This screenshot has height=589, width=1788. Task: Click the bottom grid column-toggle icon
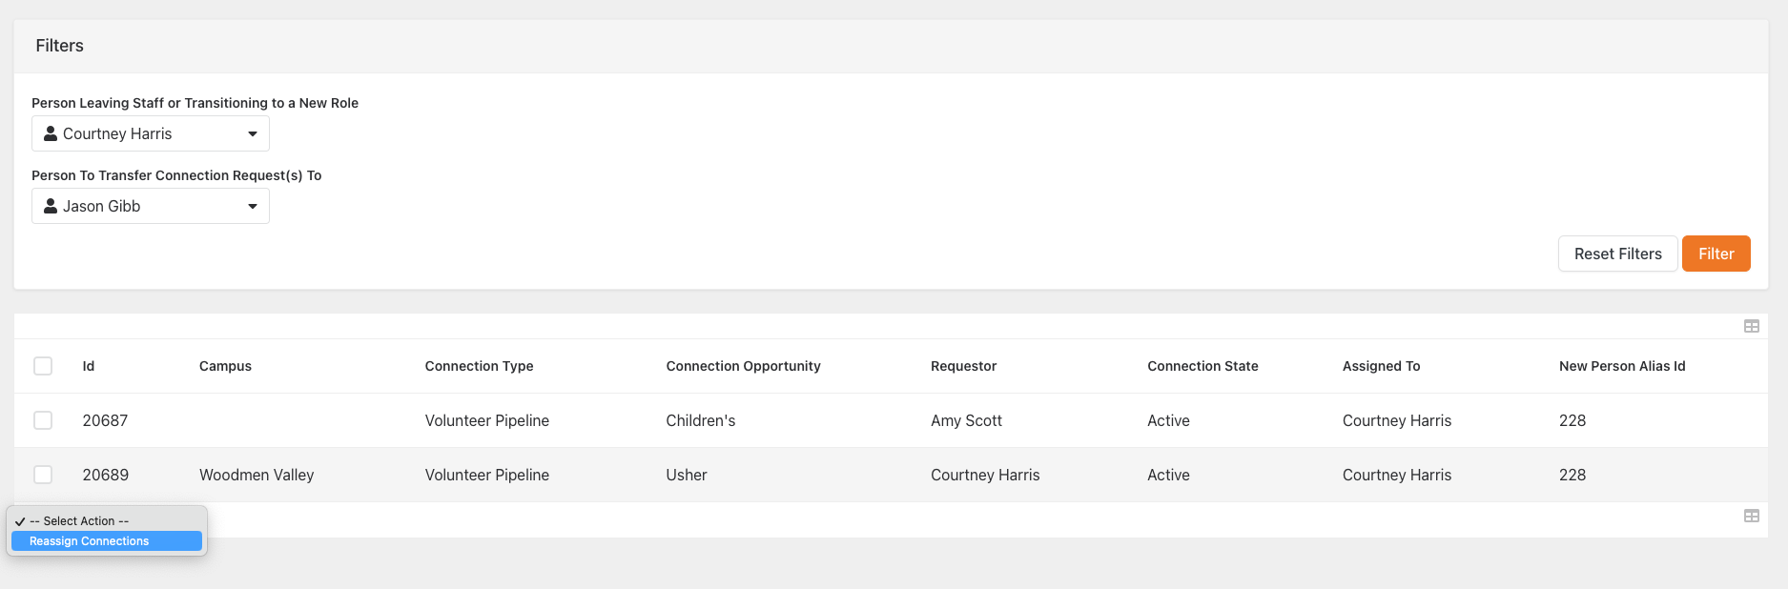pyautogui.click(x=1751, y=516)
